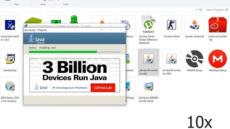Select the OBS-Studio-20.0.1-Full-Installer icon
Image resolution: width=230 pixels, height=129 pixels.
pyautogui.click(x=10, y=86)
